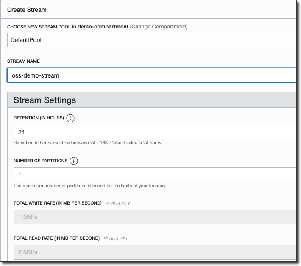Click the read-only 2 MB/s read rate field
The height and width of the screenshot is (266, 301).
point(154,252)
